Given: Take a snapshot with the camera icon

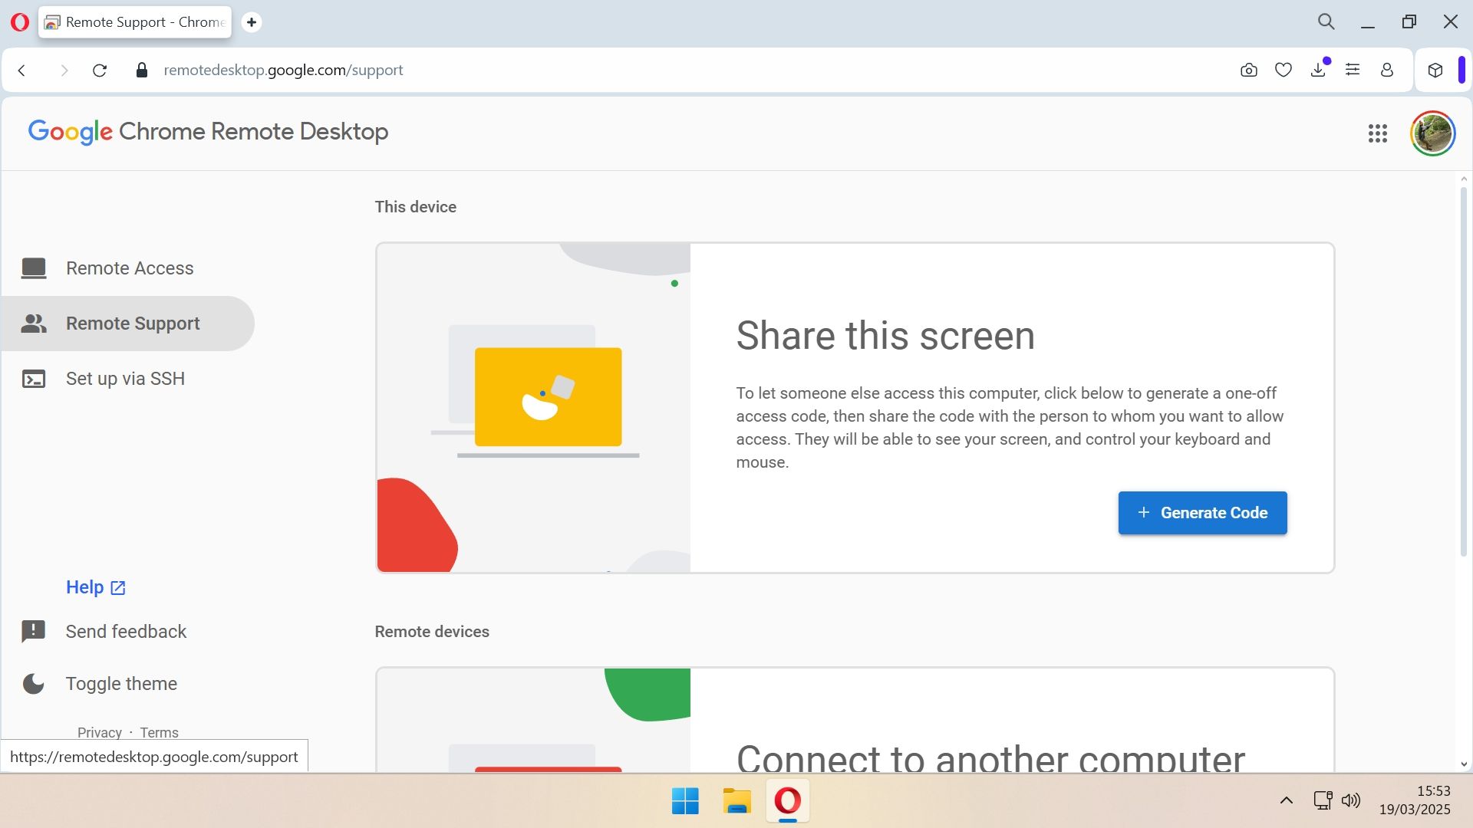Looking at the screenshot, I should point(1248,70).
